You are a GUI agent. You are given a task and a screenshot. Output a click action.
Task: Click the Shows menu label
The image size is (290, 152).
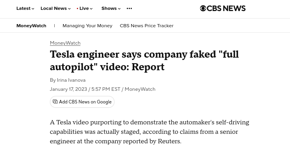pos(109,8)
